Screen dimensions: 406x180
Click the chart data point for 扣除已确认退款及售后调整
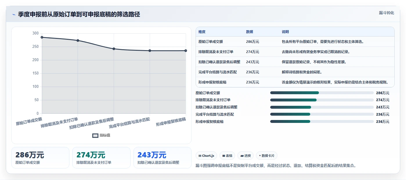coord(114,49)
